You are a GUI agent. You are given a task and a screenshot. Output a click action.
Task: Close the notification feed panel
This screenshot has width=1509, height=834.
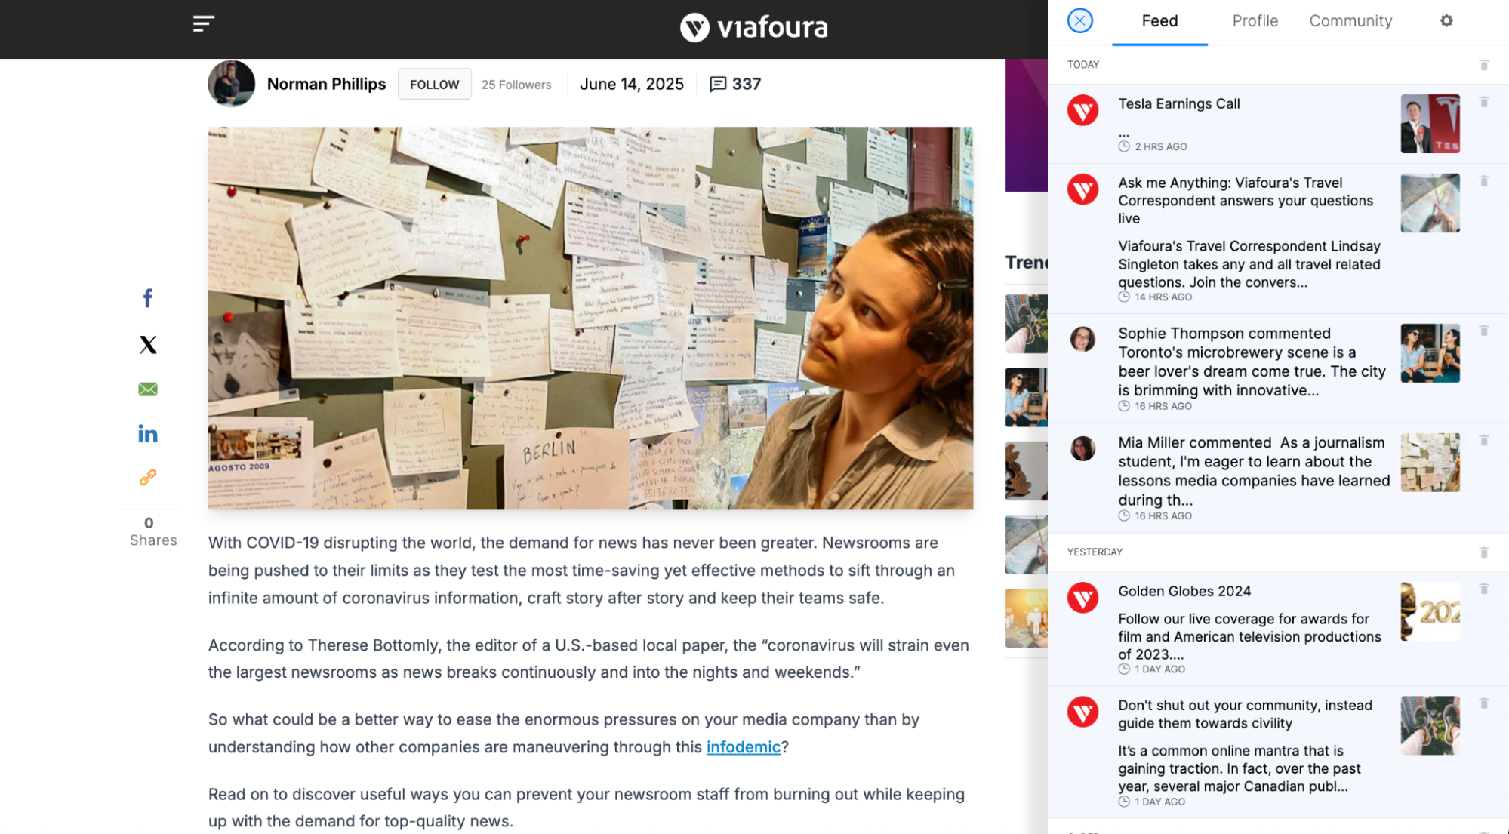point(1080,20)
